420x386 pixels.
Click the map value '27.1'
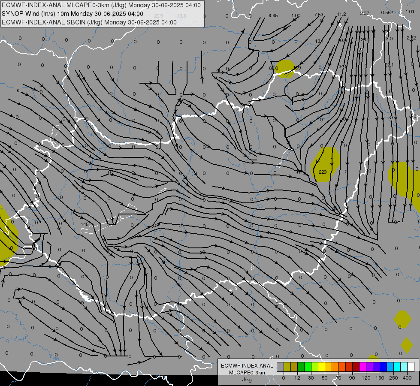point(389,65)
